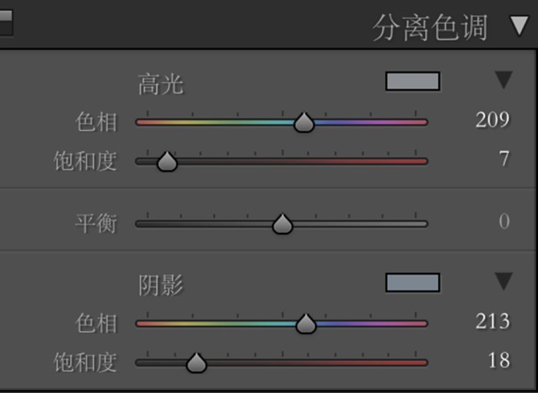Click the 阴影 section label
This screenshot has height=393, width=538.
click(161, 285)
